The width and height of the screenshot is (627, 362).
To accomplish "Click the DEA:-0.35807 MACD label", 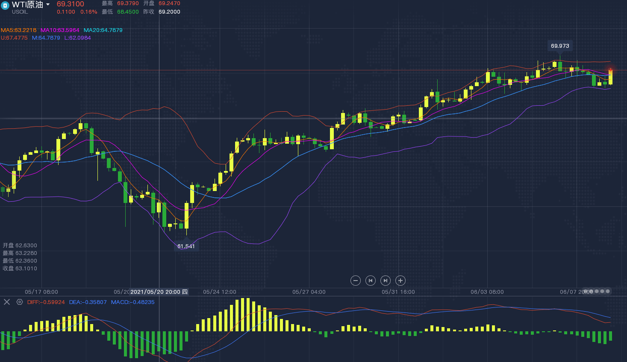I will [88, 302].
